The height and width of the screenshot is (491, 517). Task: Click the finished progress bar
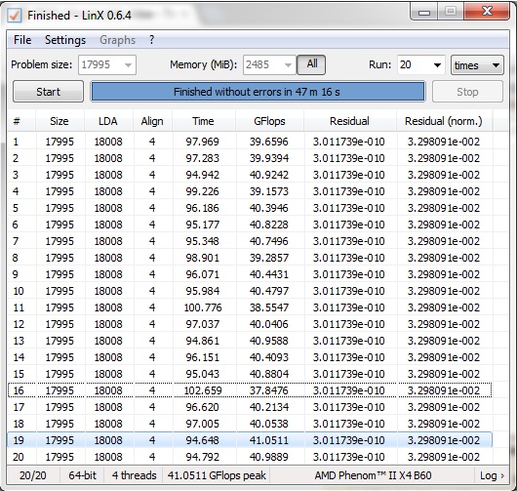click(x=258, y=92)
